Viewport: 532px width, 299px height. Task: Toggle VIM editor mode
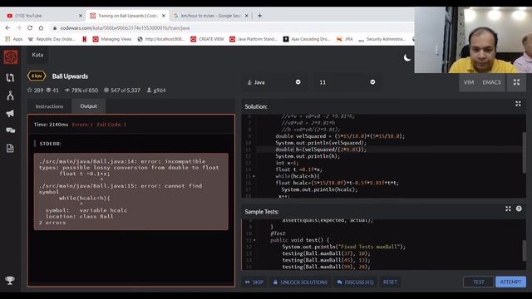pos(469,82)
